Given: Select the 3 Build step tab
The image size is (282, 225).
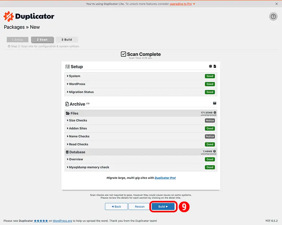Looking at the screenshot, I should 67,40.
